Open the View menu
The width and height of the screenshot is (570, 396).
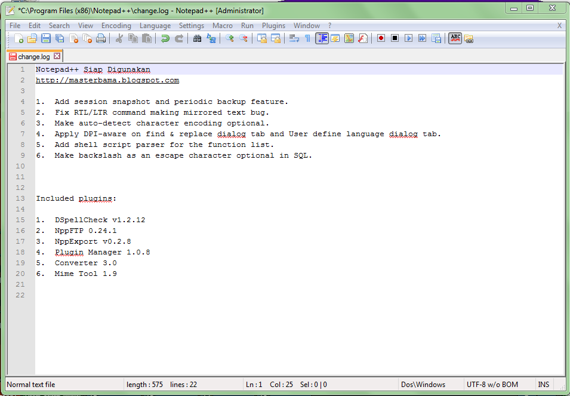pyautogui.click(x=85, y=26)
